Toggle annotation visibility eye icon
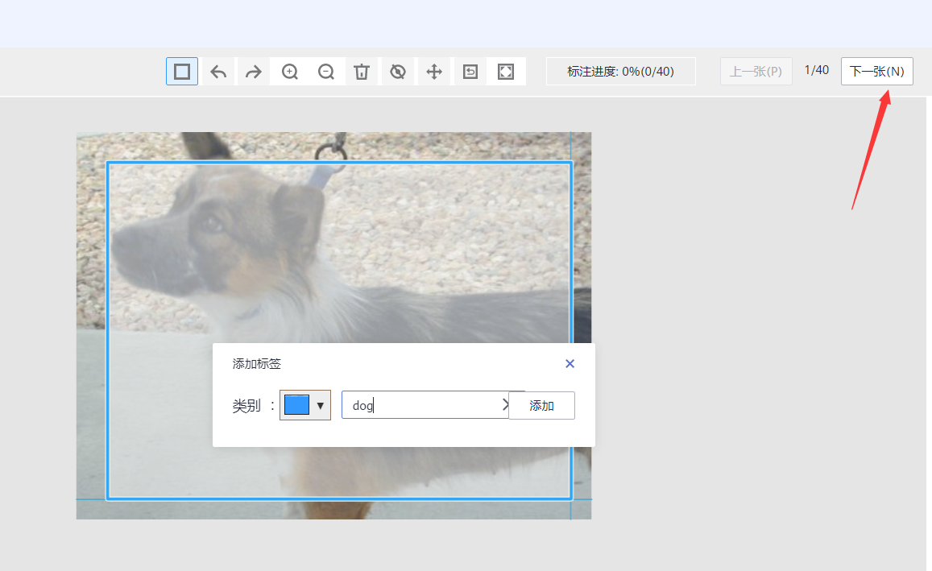Image resolution: width=932 pixels, height=571 pixels. tap(398, 72)
